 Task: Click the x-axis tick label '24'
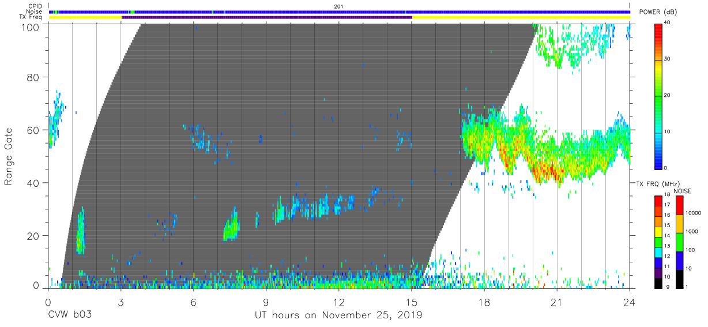[x=630, y=302]
